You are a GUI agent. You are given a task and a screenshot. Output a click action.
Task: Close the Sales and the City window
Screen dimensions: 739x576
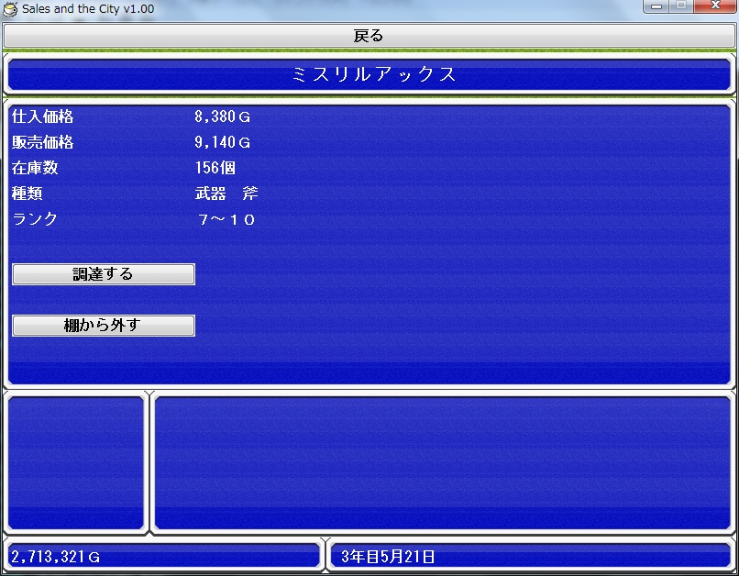pos(715,6)
